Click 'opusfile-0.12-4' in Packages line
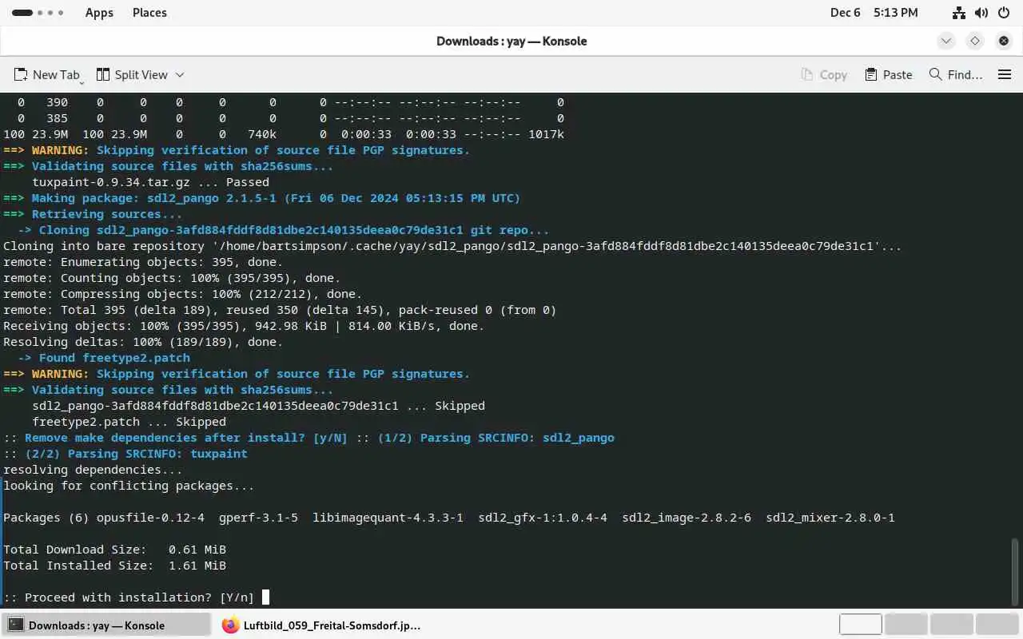 pyautogui.click(x=150, y=518)
